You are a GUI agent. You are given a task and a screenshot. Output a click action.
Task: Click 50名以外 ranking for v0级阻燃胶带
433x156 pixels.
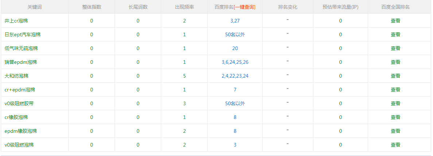235,103
